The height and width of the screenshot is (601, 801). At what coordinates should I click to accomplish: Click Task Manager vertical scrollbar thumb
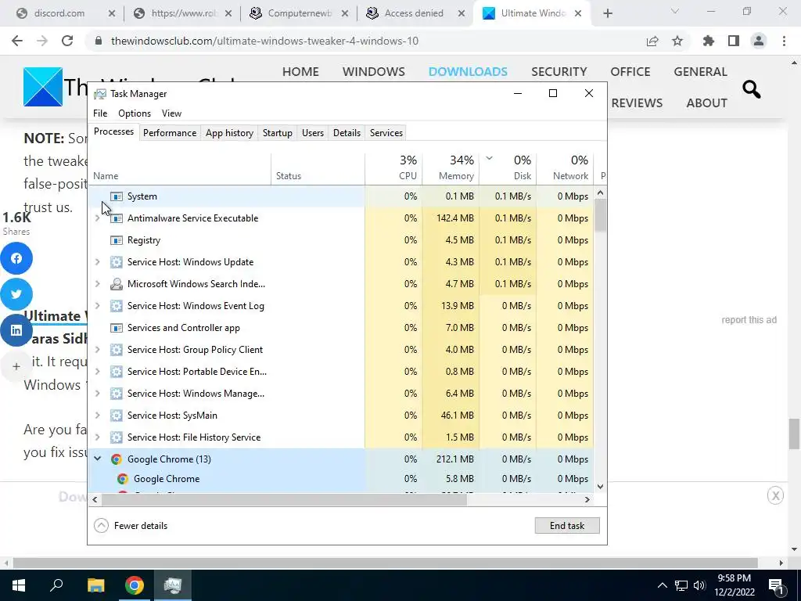tap(600, 215)
